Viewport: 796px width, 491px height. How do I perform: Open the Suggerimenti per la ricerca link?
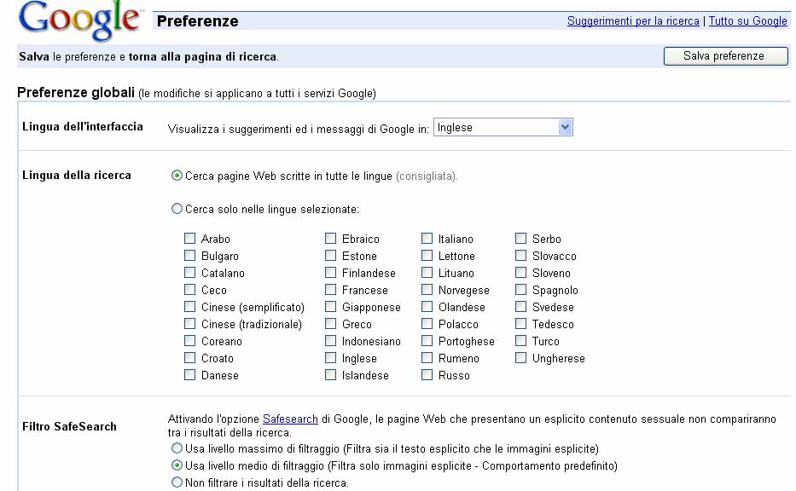coord(633,21)
